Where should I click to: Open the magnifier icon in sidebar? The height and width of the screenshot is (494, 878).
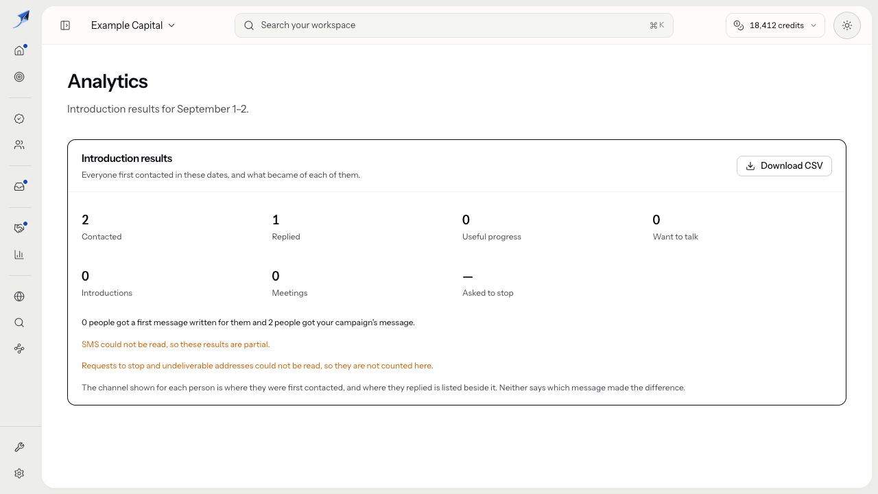[19, 322]
